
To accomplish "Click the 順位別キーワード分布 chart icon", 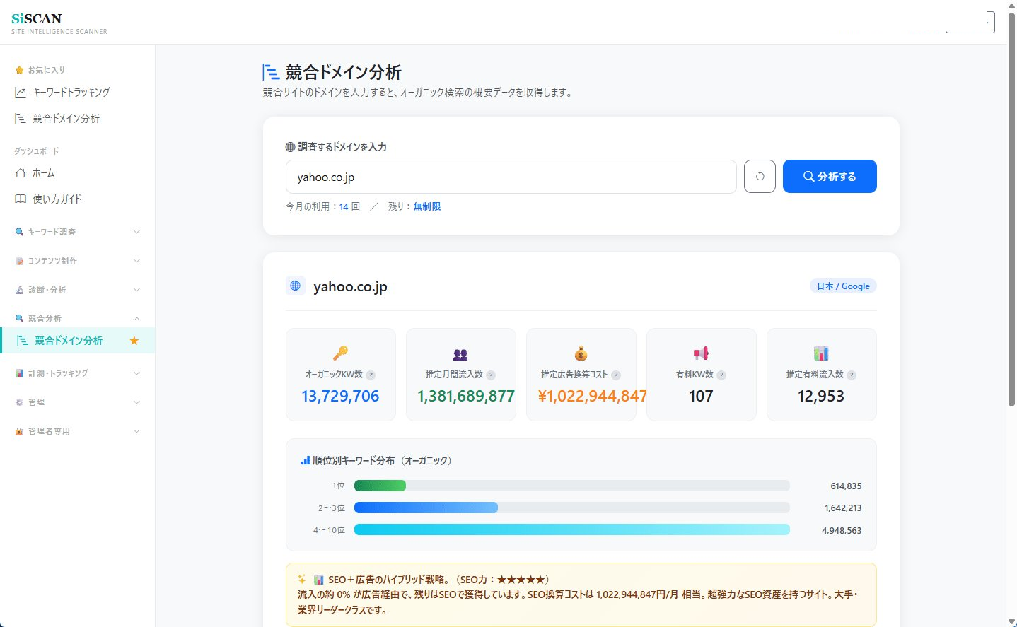I will tap(305, 460).
